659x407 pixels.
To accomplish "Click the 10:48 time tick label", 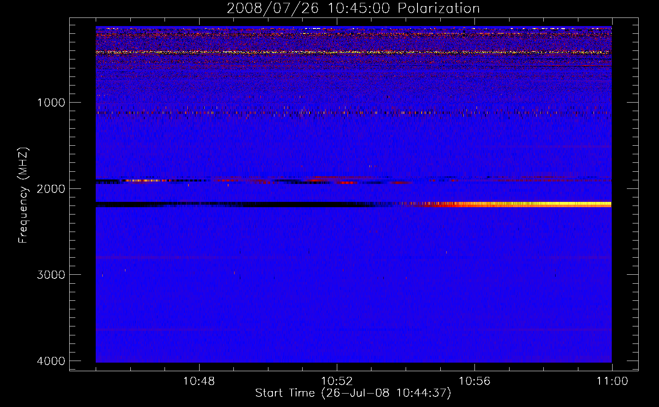I will tap(199, 381).
